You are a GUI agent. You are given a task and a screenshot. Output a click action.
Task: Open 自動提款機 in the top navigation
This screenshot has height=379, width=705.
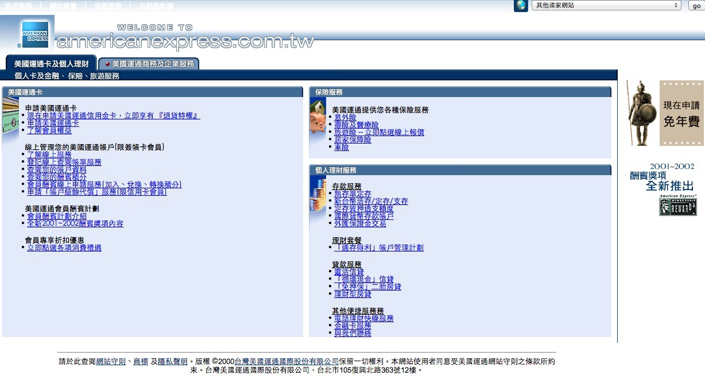coord(156,6)
